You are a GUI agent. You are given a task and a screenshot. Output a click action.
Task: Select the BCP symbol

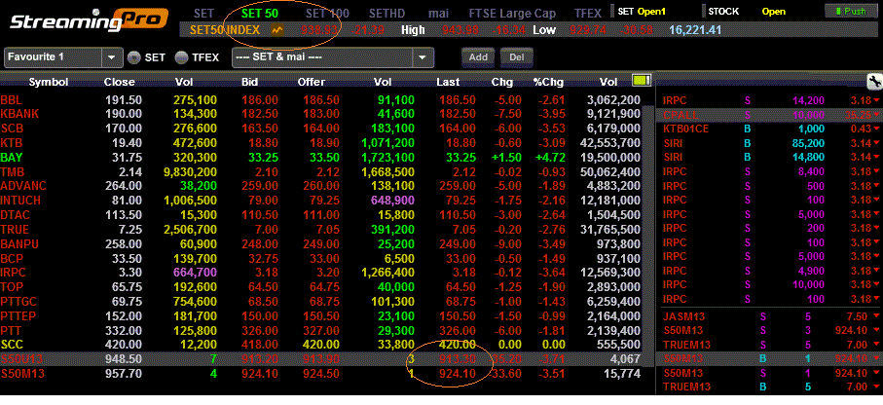(12, 259)
